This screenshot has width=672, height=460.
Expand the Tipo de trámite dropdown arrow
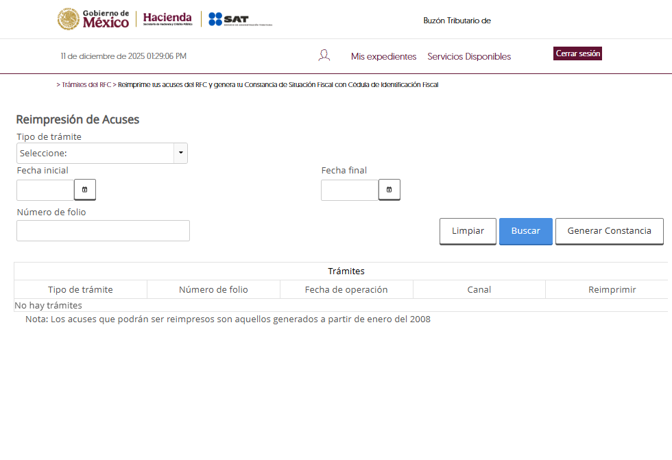[x=180, y=153]
